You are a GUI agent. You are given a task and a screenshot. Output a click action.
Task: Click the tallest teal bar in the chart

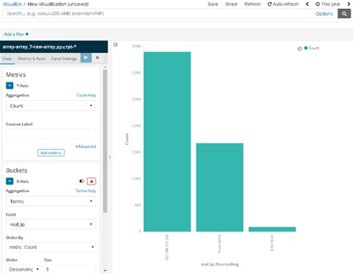click(x=167, y=142)
